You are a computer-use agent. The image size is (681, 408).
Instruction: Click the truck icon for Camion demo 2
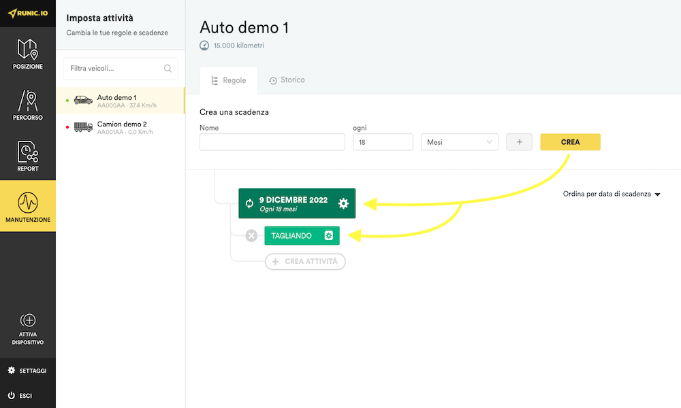(x=83, y=127)
